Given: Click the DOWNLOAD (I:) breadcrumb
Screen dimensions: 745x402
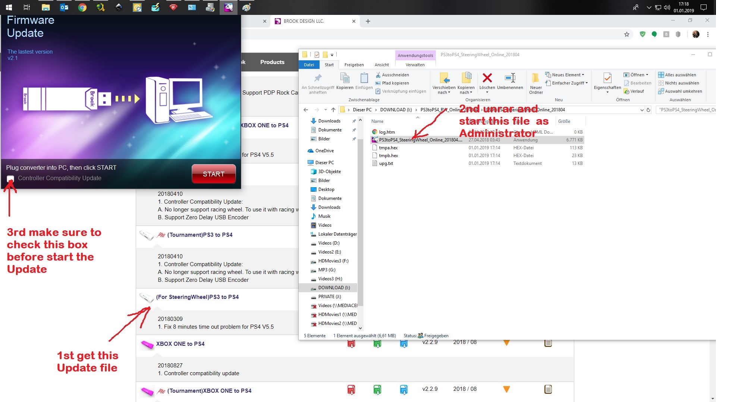Looking at the screenshot, I should pos(396,110).
